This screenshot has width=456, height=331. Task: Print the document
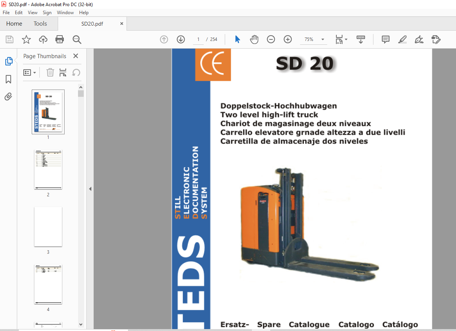click(60, 39)
